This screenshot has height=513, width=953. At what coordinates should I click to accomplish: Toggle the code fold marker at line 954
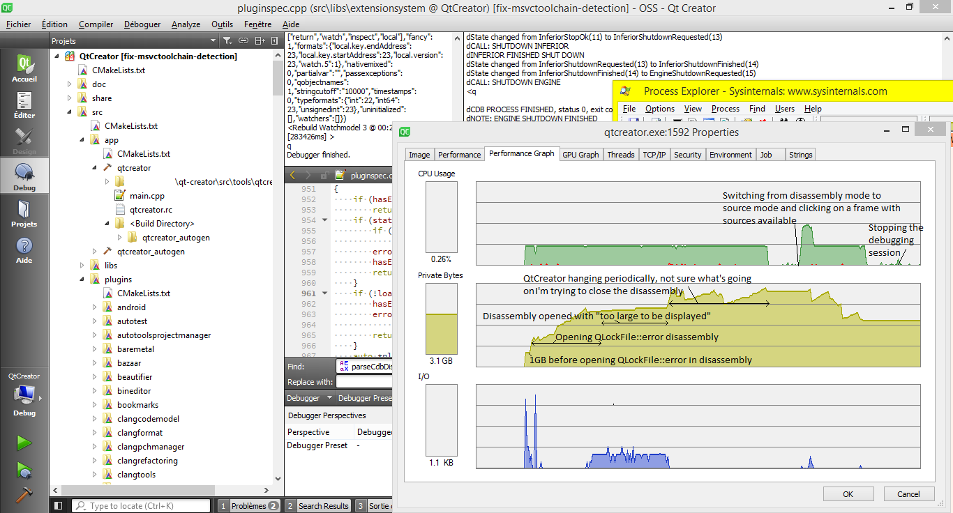click(x=324, y=220)
